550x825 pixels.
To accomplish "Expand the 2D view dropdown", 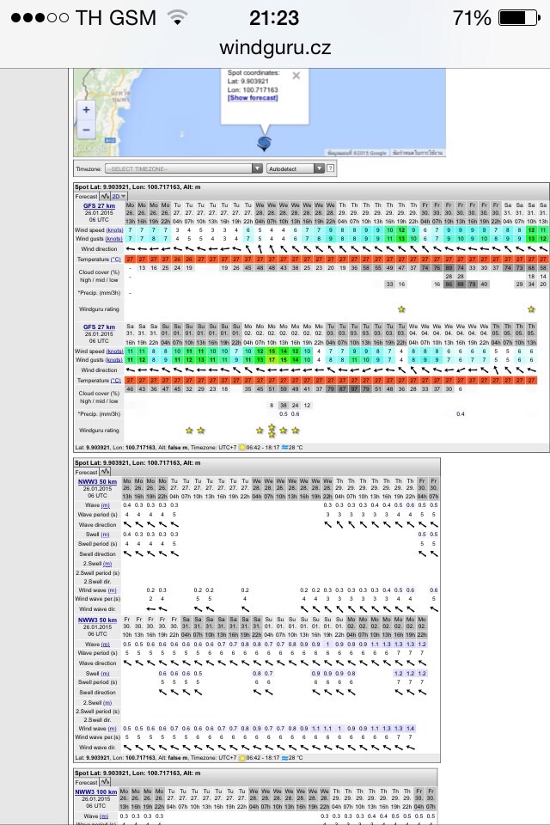I will [119, 196].
